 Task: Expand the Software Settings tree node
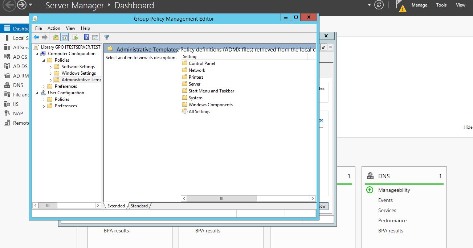50,67
